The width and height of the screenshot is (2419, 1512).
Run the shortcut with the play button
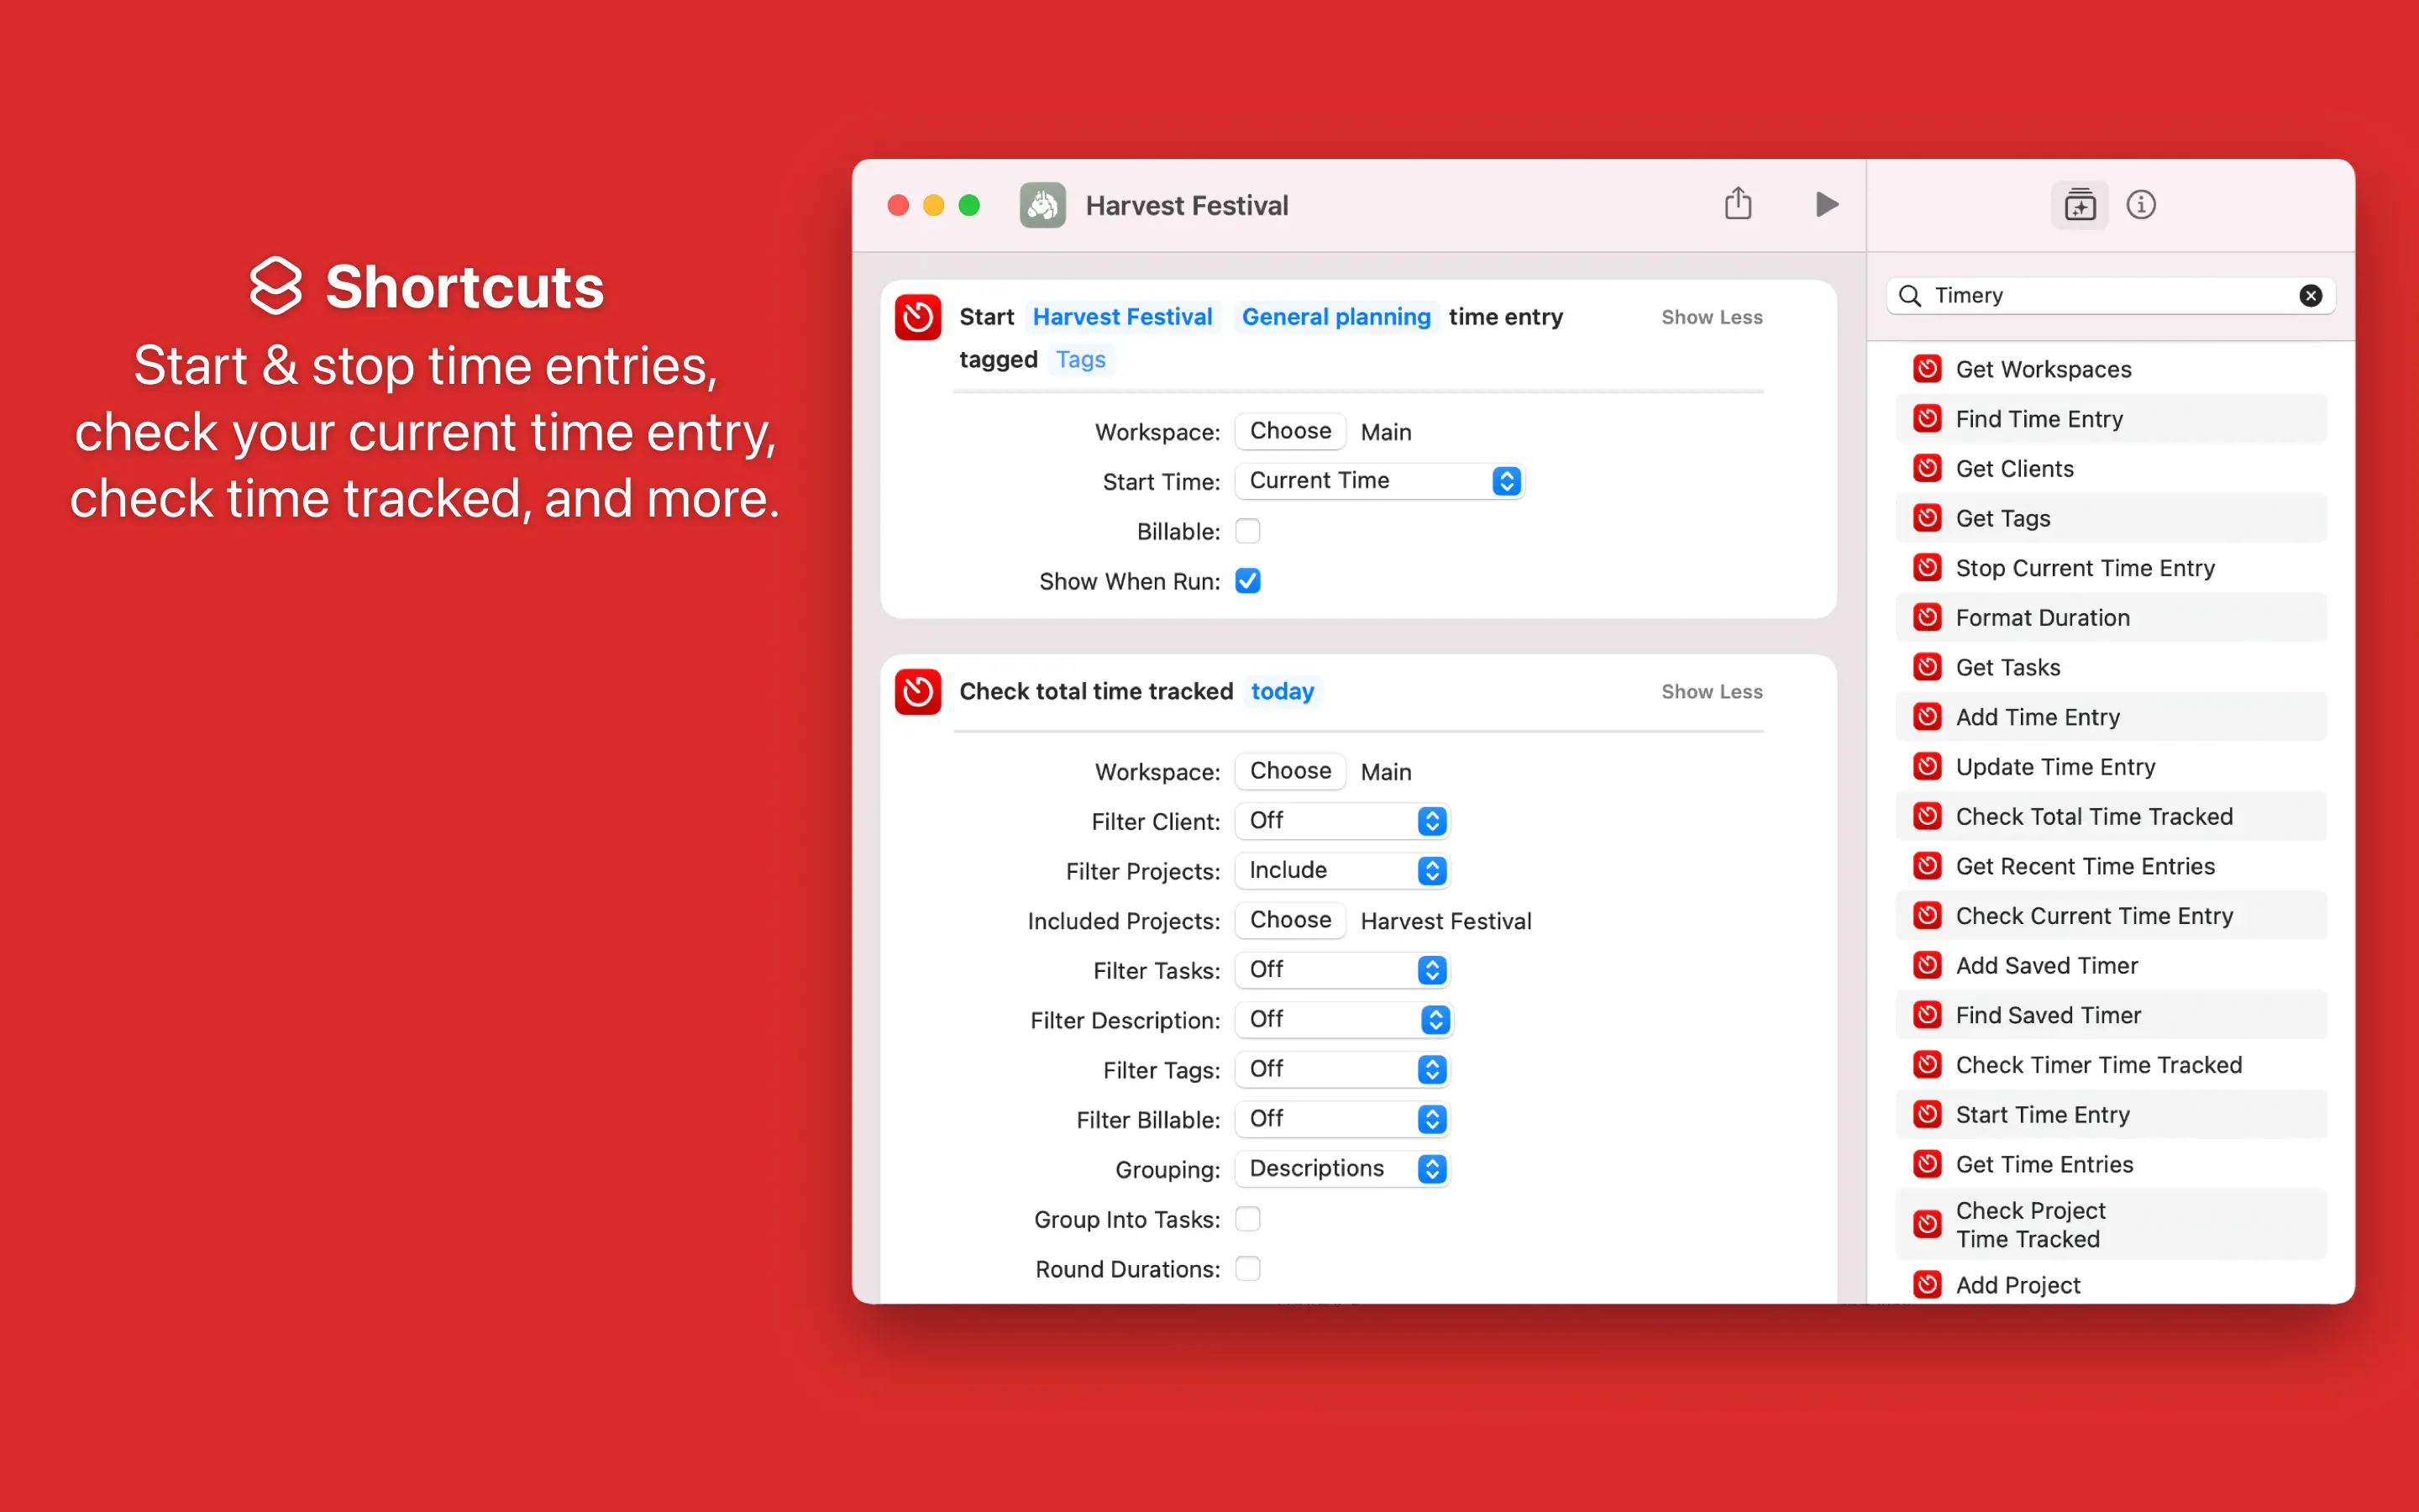click(x=1826, y=204)
